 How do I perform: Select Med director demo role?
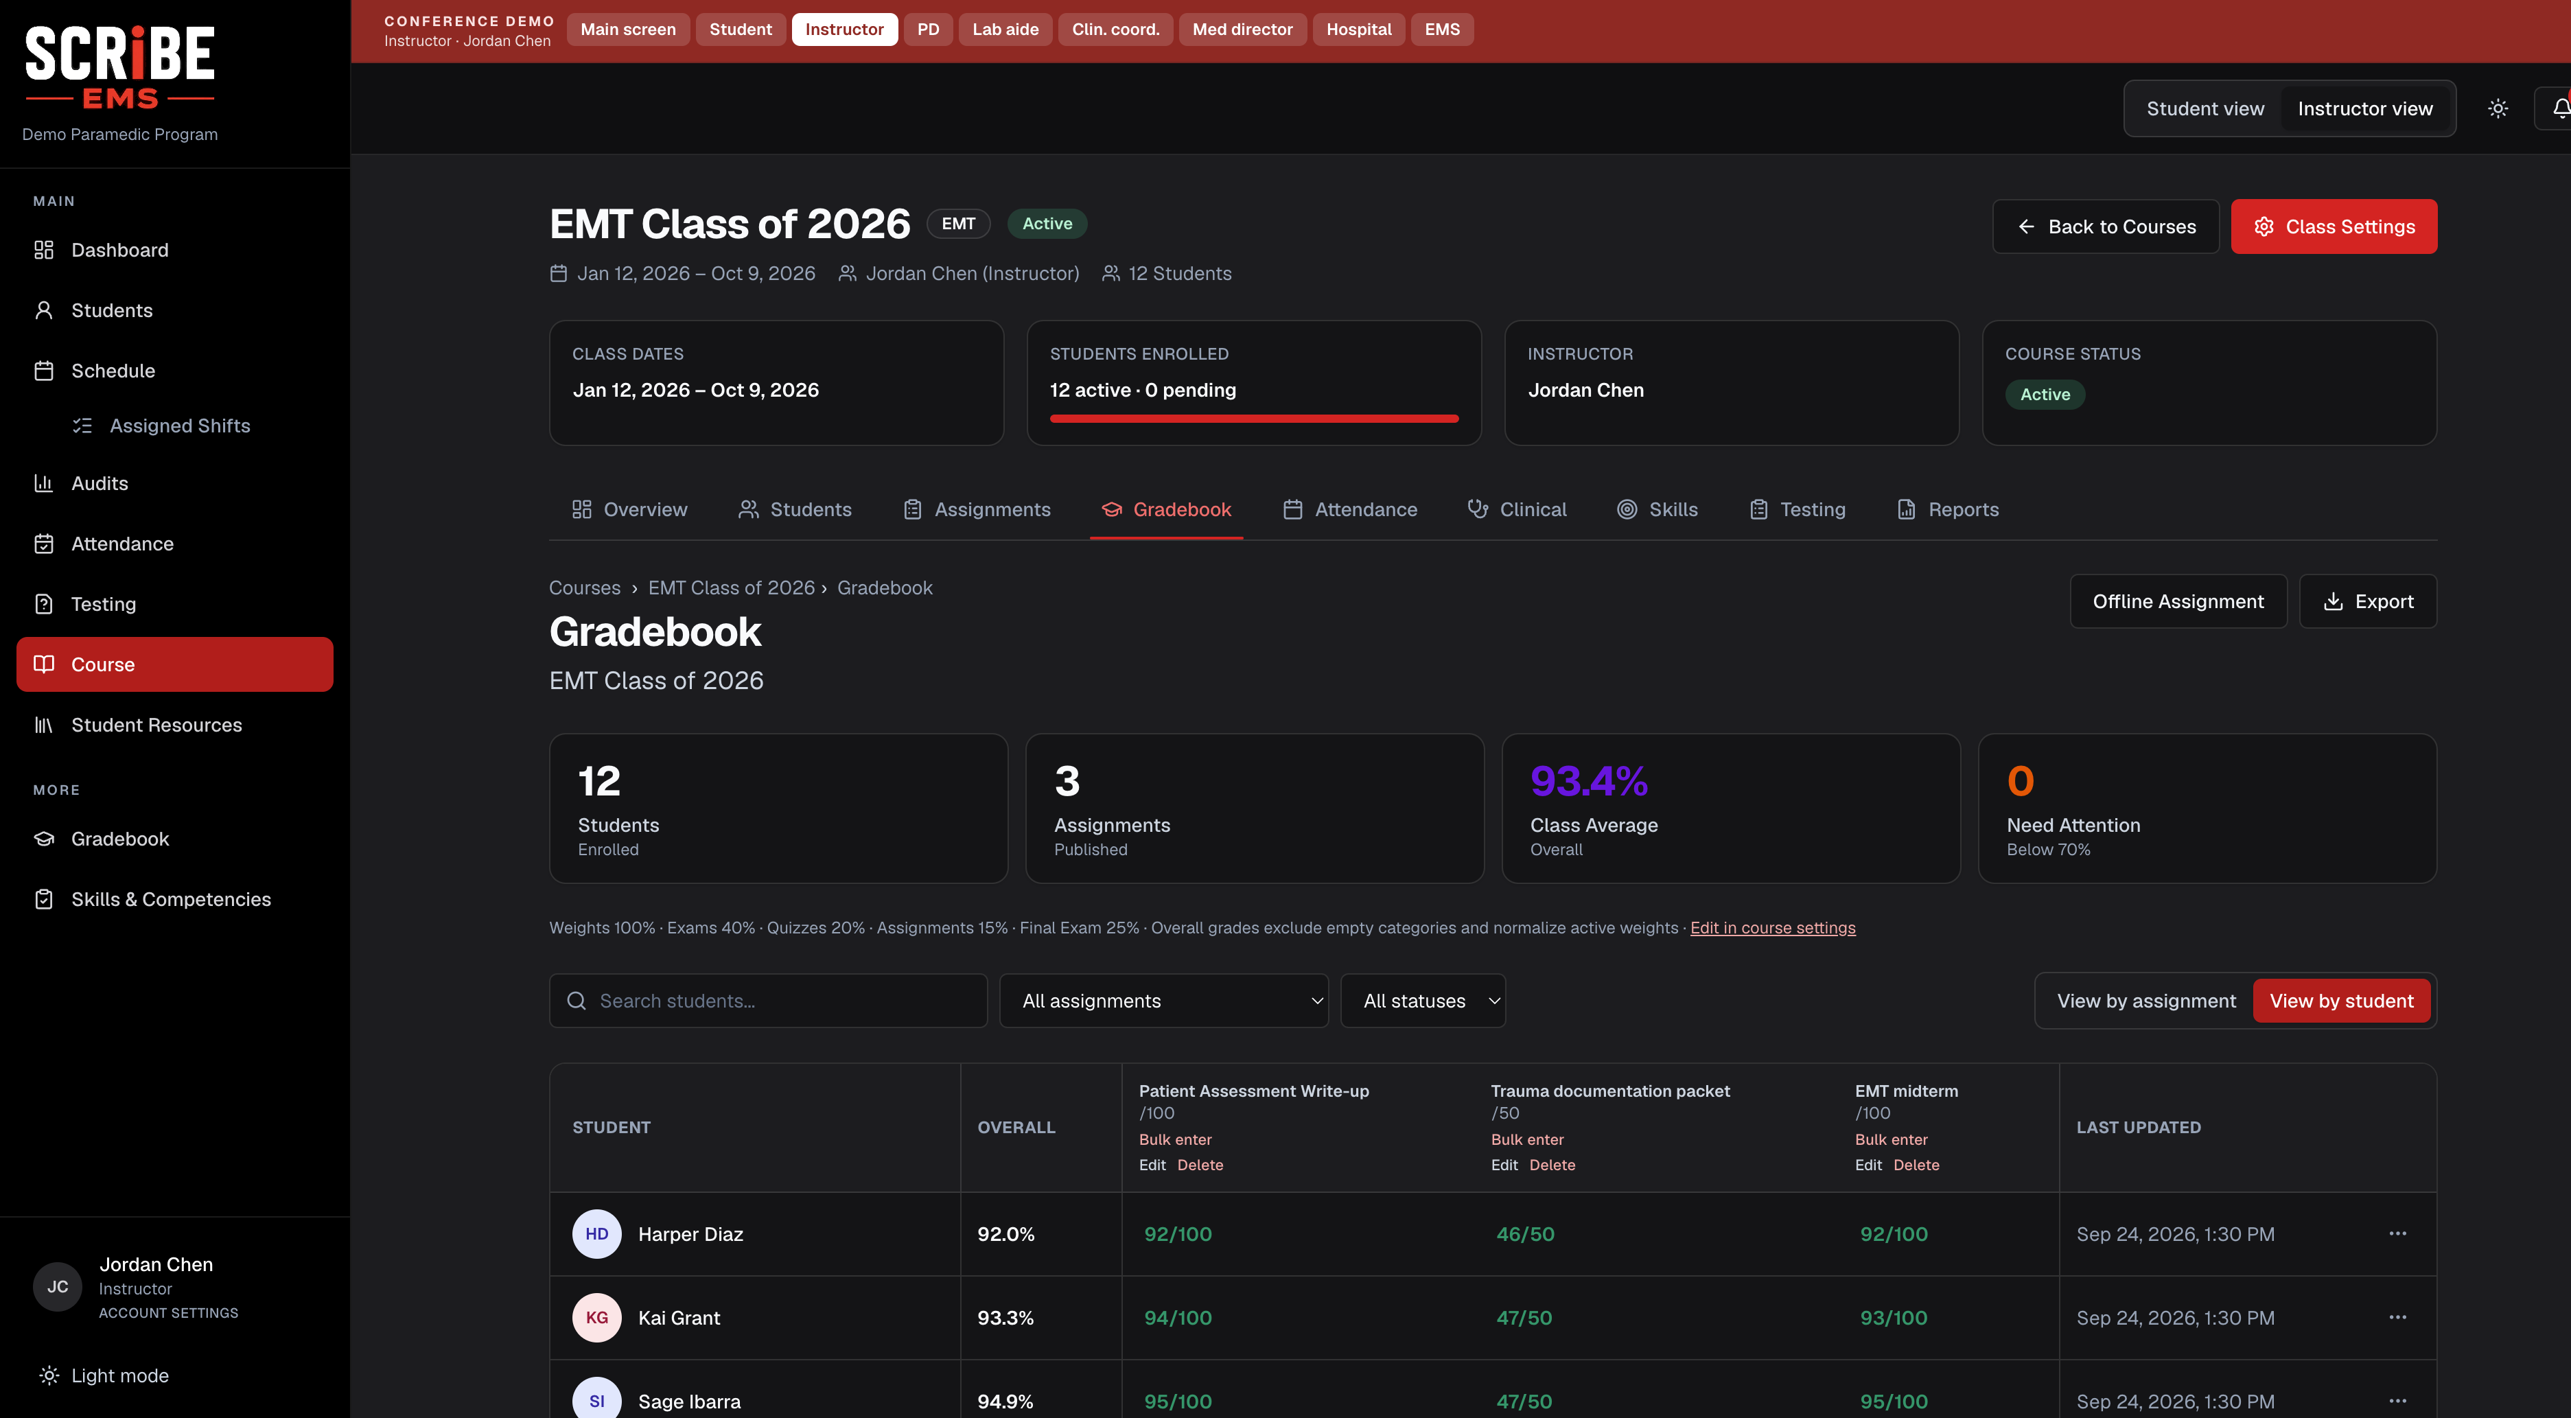(1242, 29)
